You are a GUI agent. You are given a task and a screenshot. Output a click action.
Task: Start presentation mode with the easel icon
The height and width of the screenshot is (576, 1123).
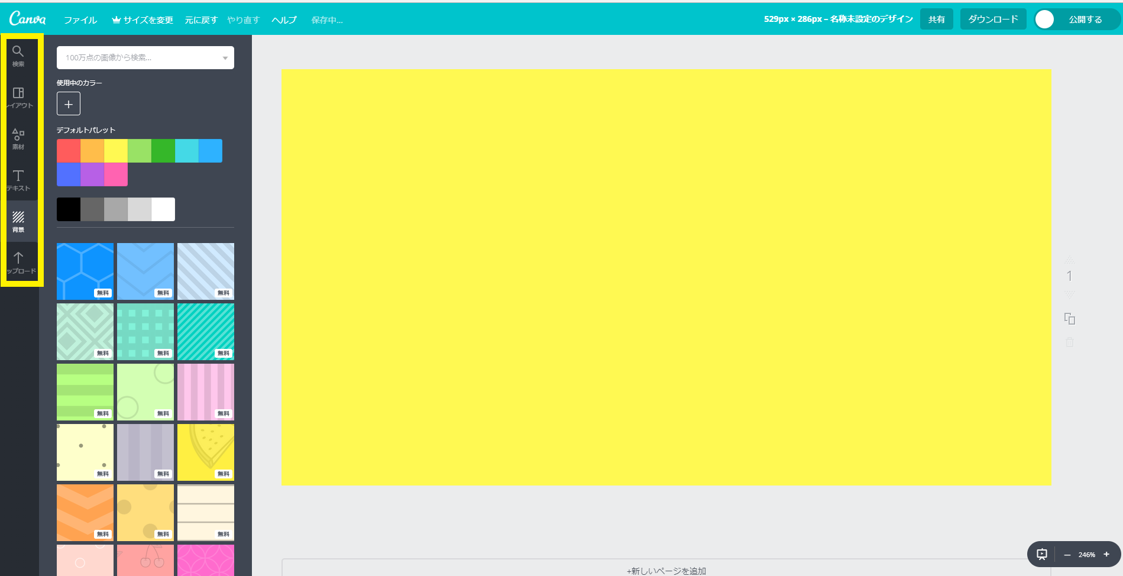coord(1042,554)
